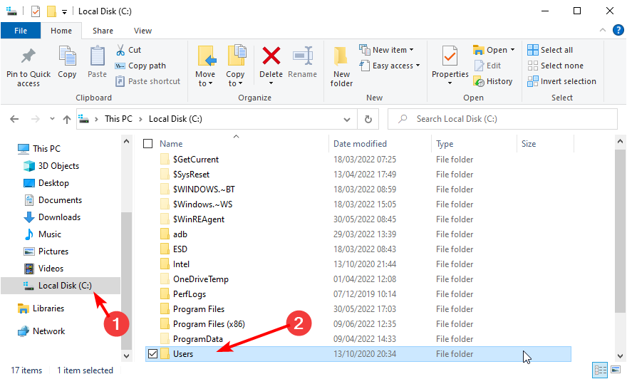
Task: Click the Copy icon in Clipboard group
Action: point(67,56)
